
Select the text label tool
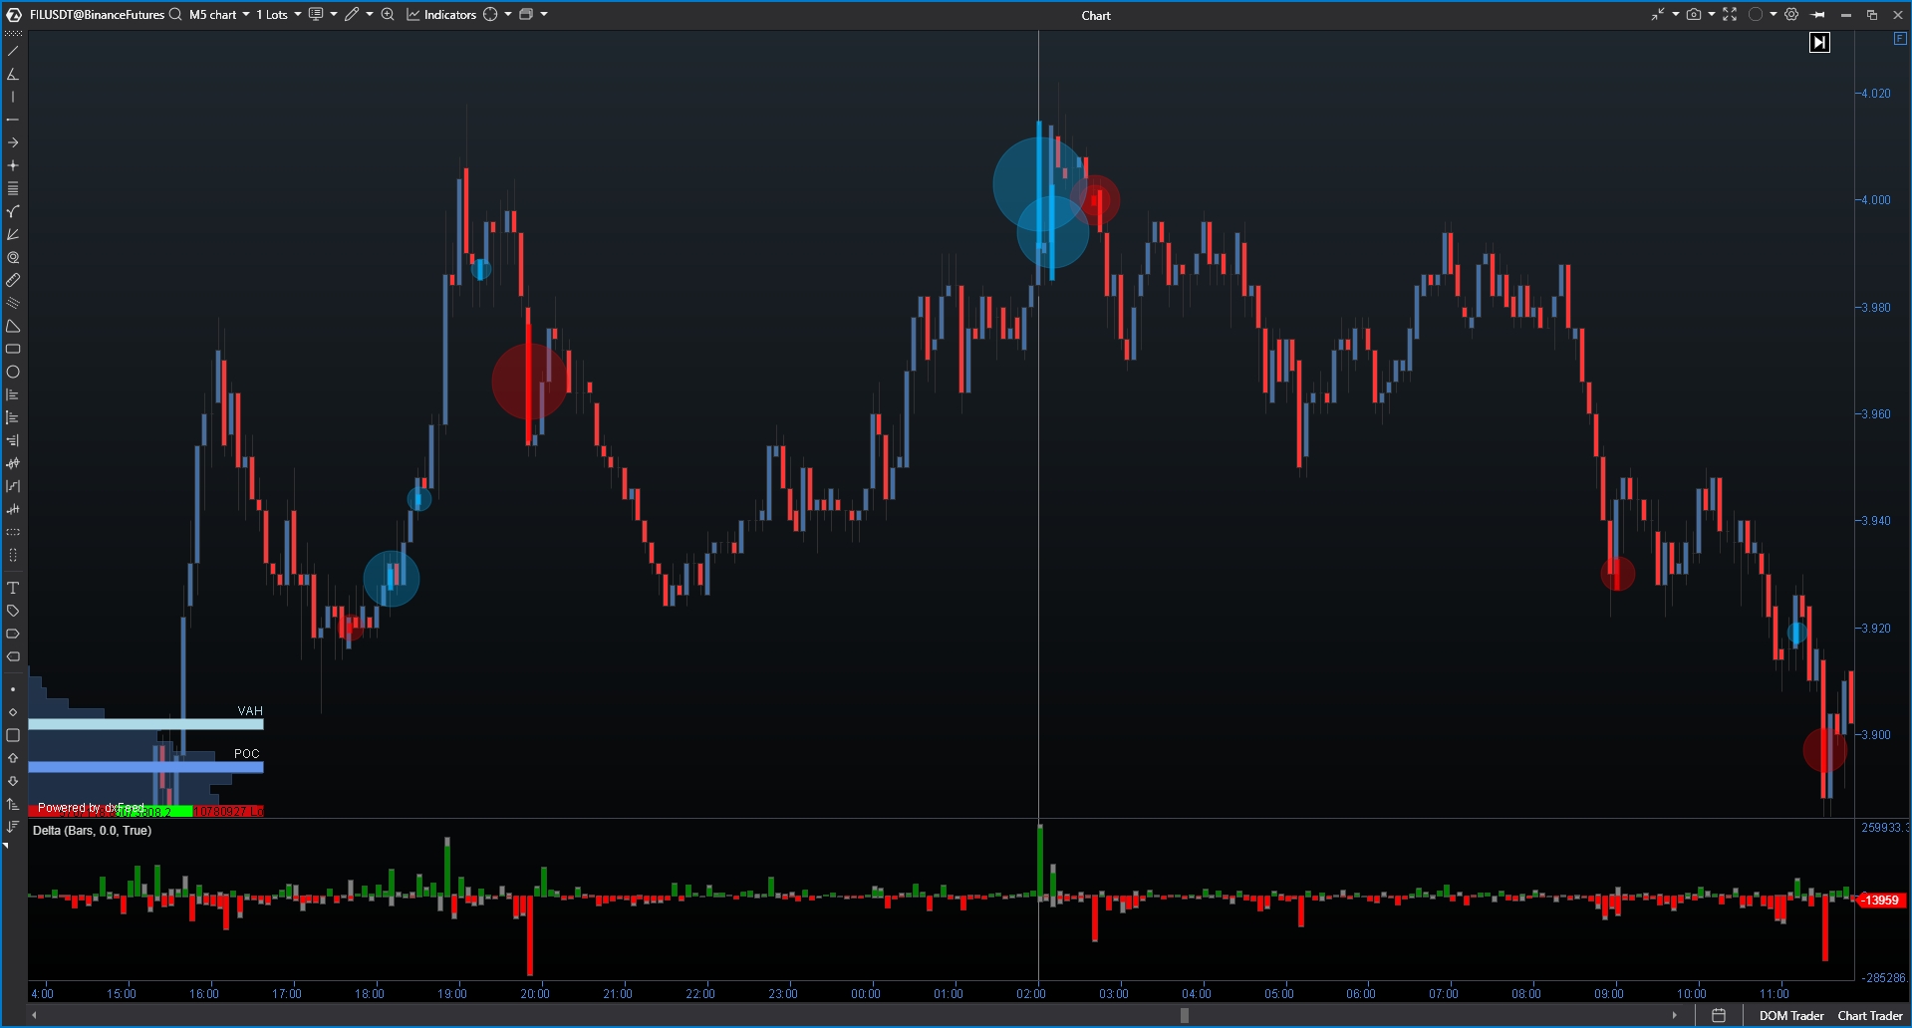pos(13,588)
